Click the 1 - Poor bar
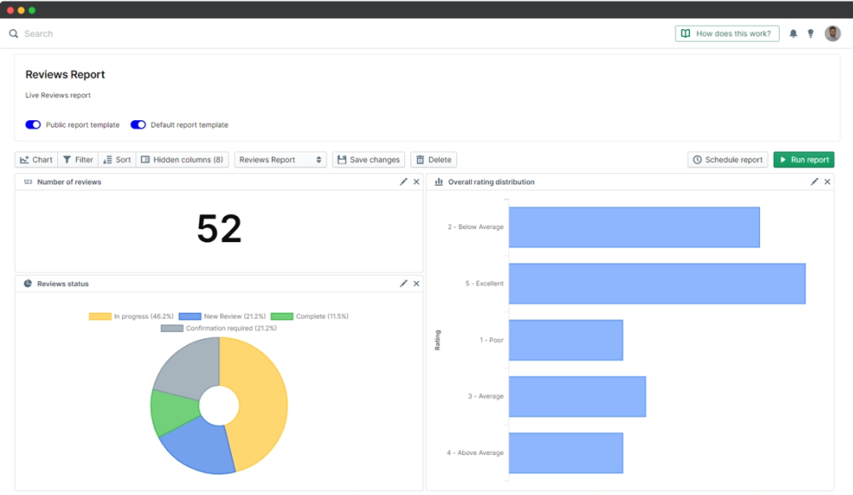This screenshot has height=495, width=853. click(x=566, y=340)
